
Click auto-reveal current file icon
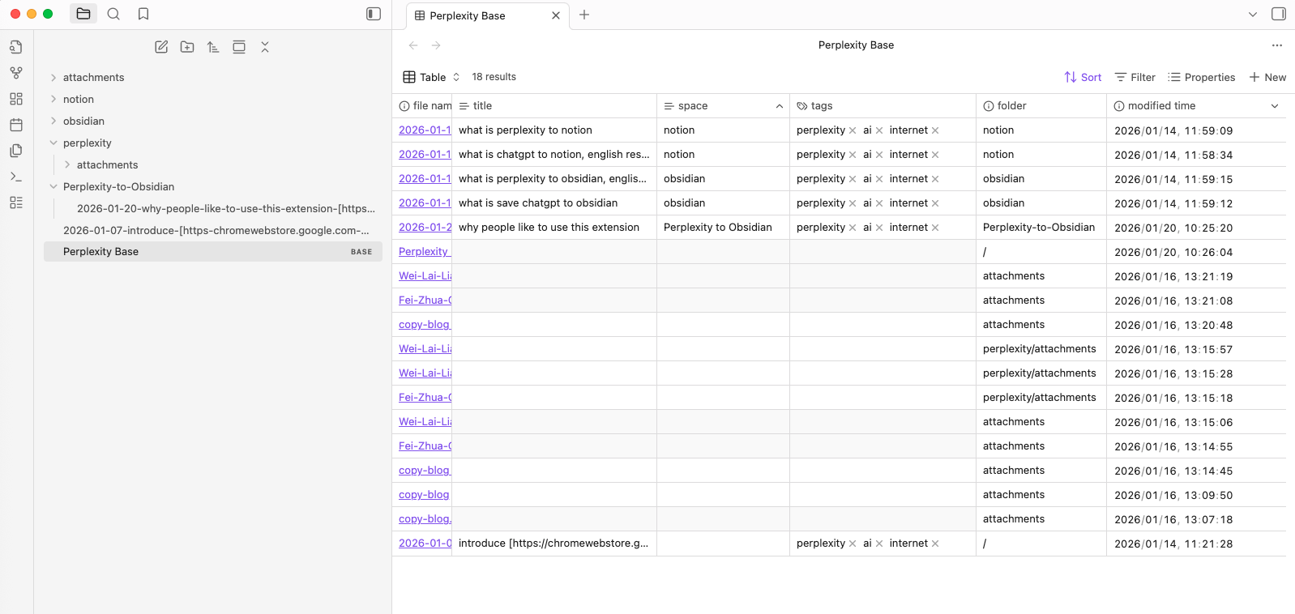point(239,47)
